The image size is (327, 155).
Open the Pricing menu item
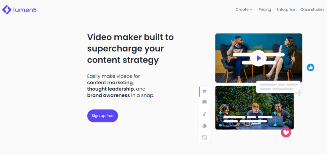pyautogui.click(x=265, y=10)
